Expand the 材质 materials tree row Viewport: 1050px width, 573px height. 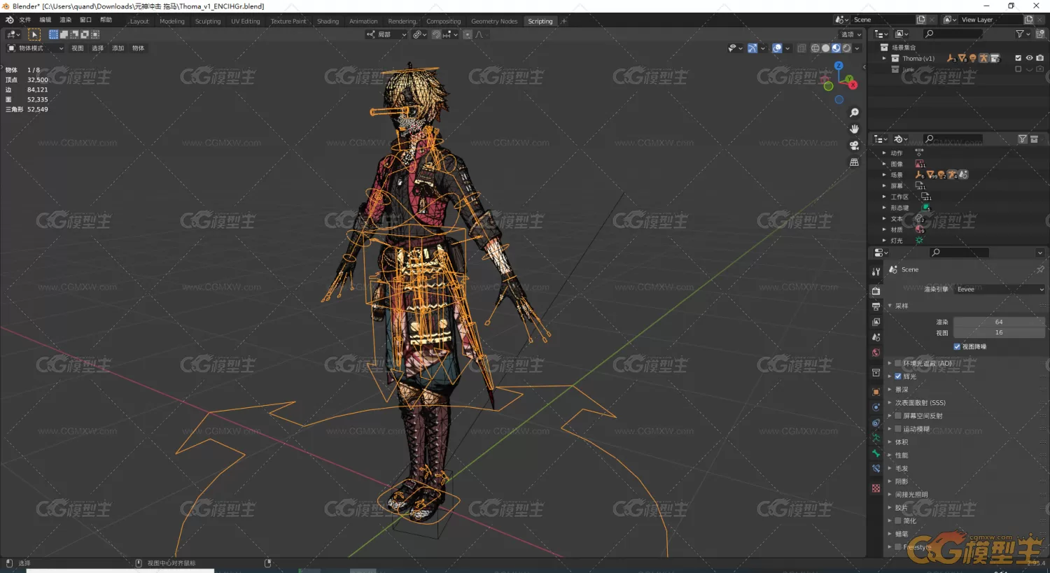pyautogui.click(x=884, y=229)
